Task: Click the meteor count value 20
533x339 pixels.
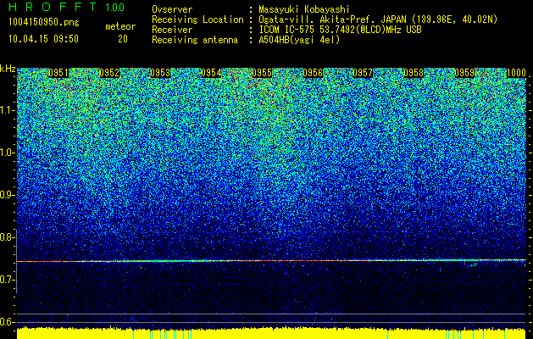Action: (x=123, y=39)
